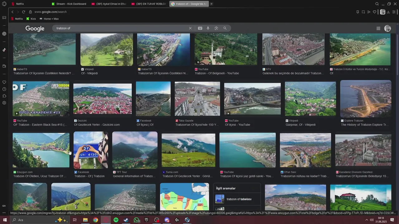Open Spotify from the taskbar
The width and height of the screenshot is (399, 224).
click(x=116, y=220)
